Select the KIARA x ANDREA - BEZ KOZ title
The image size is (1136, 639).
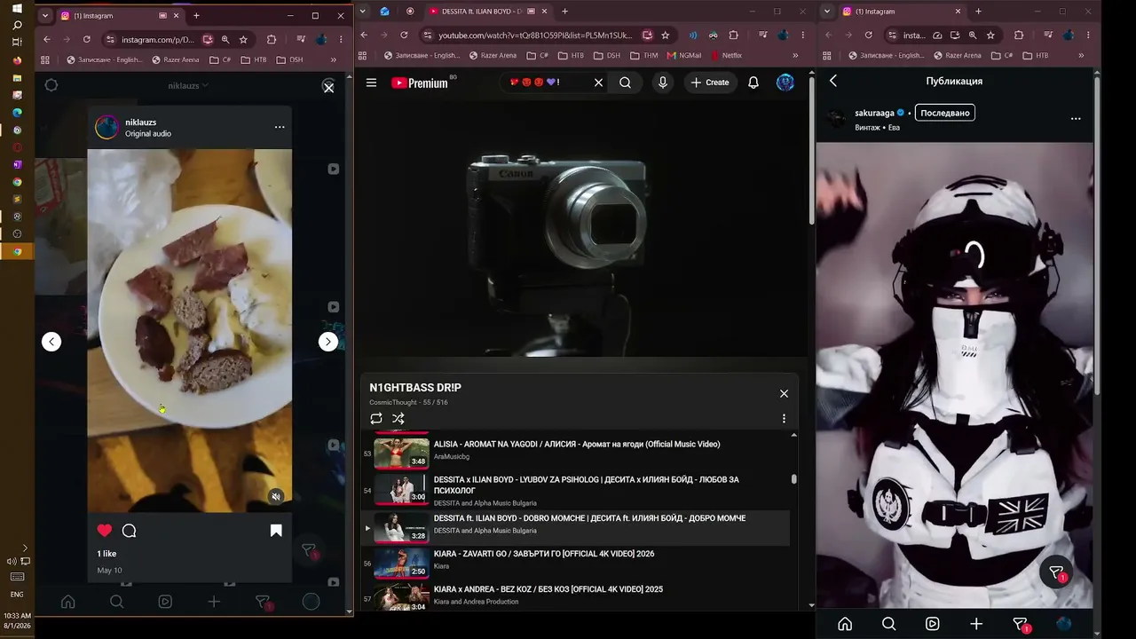[x=548, y=589]
